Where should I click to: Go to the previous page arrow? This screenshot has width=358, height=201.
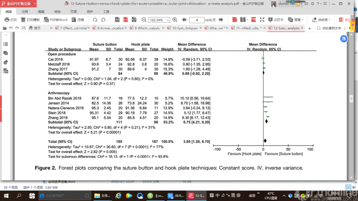pos(184,20)
